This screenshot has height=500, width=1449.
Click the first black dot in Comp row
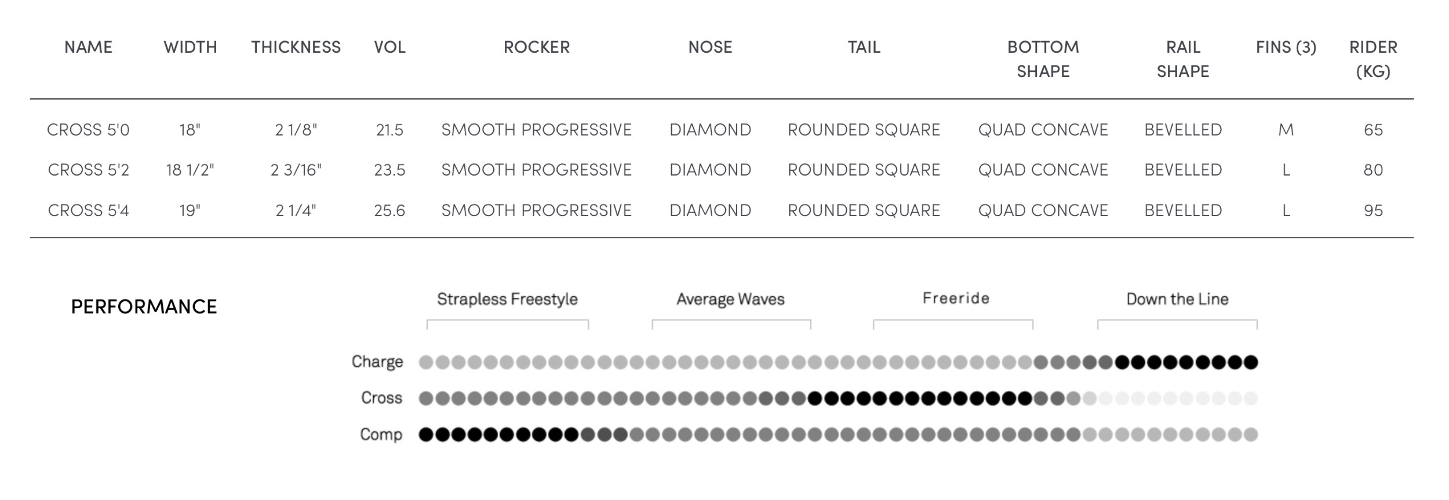pos(426,435)
